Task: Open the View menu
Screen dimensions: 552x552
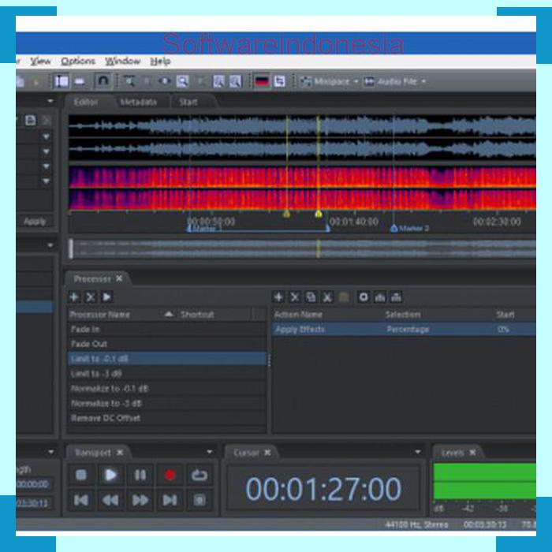Action: pyautogui.click(x=40, y=62)
